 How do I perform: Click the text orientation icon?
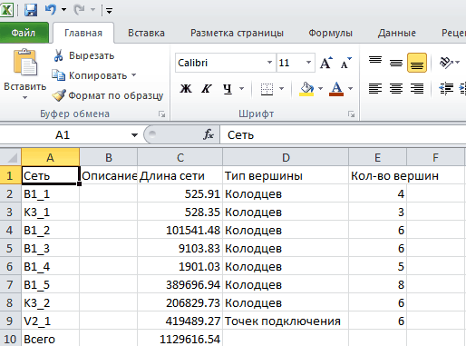(446, 63)
